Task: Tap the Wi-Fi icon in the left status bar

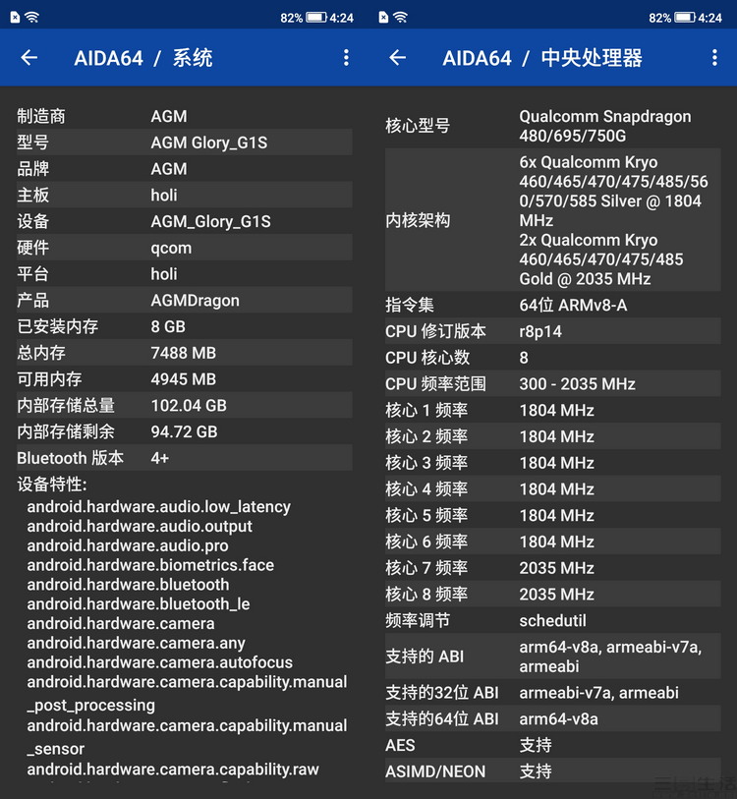Action: pos(32,18)
